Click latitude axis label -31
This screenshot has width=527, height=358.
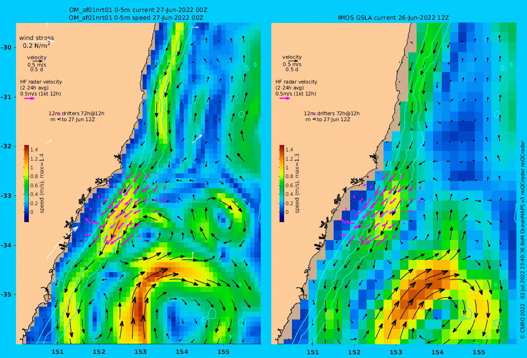pos(5,97)
